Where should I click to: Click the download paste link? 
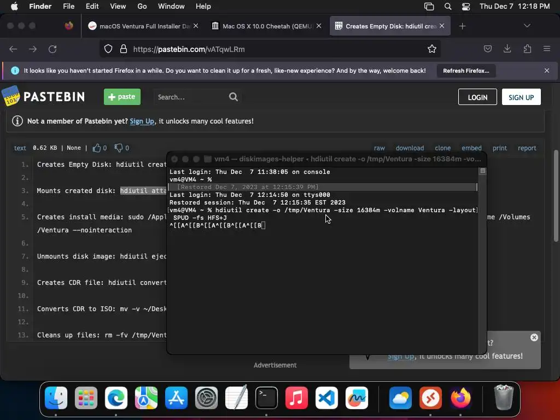(x=410, y=148)
